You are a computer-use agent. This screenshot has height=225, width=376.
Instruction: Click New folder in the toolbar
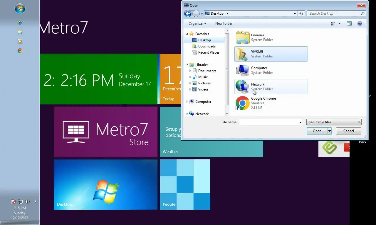pyautogui.click(x=224, y=23)
